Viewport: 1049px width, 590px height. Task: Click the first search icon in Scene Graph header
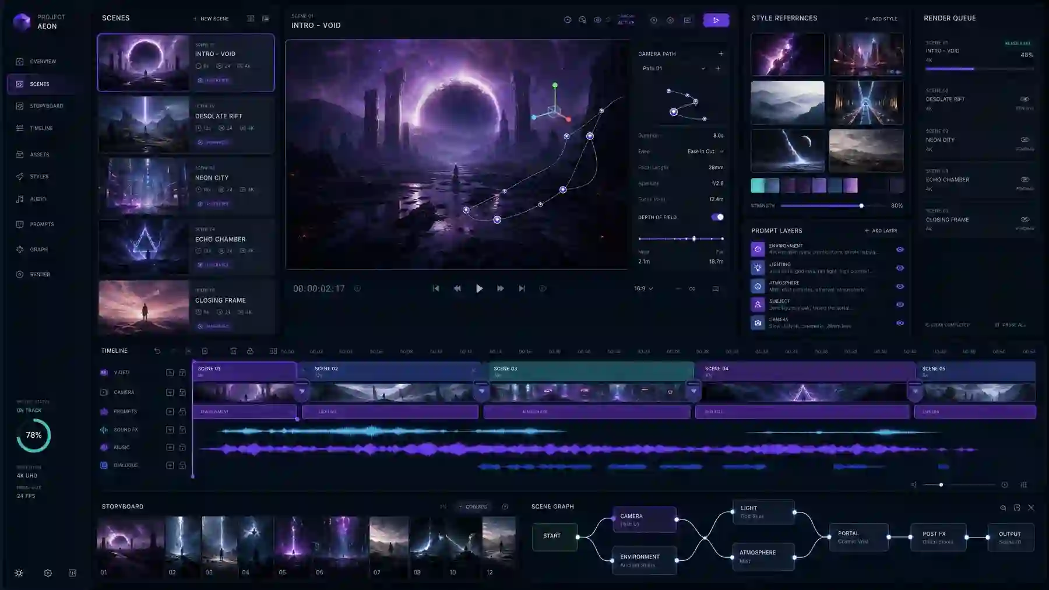pyautogui.click(x=1003, y=508)
